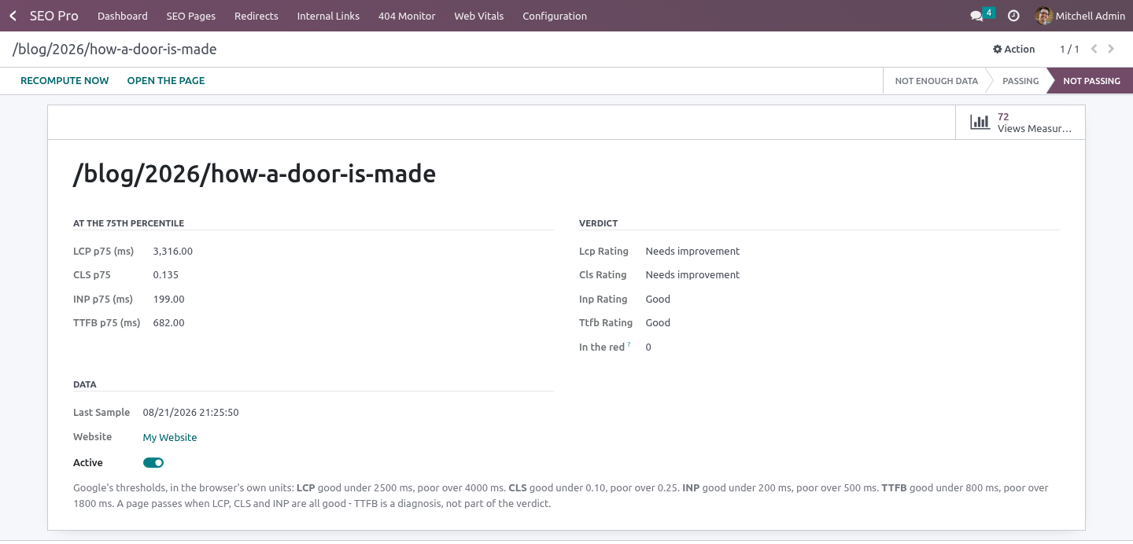Screen dimensions: 1133x544
Task: Click Cls Rating Needs improvement value
Action: [693, 275]
